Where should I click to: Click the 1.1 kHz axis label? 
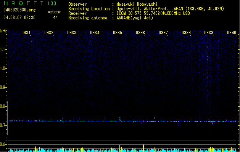(x=3, y=49)
